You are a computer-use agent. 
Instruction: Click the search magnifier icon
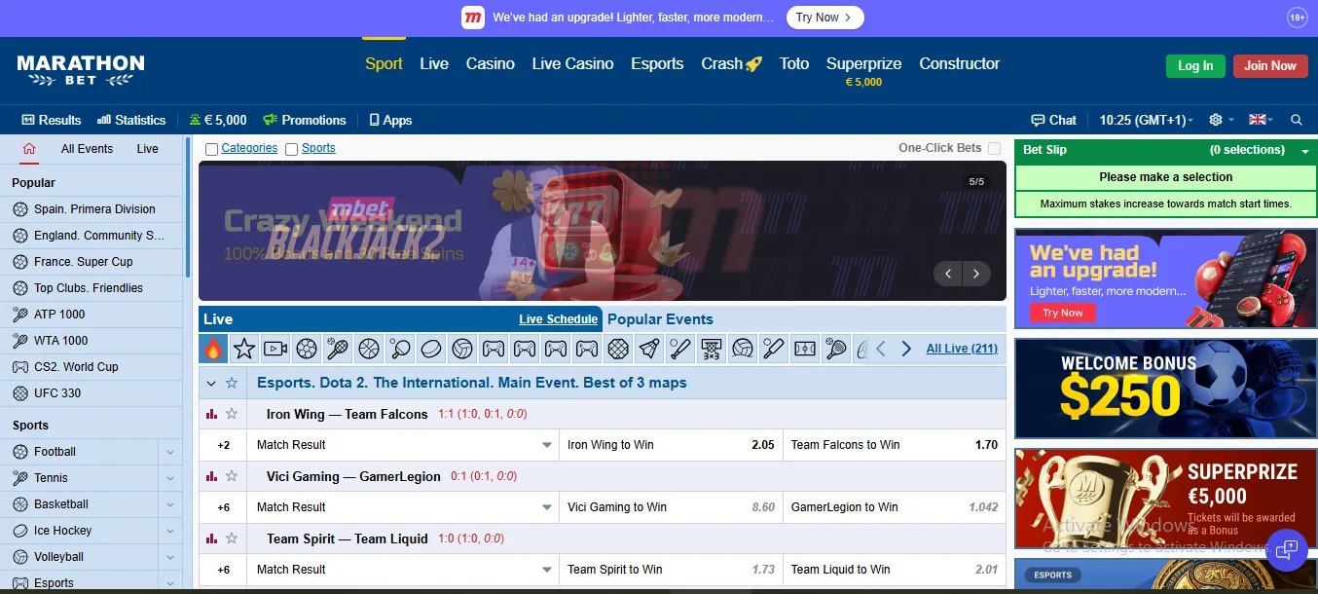click(x=1297, y=120)
